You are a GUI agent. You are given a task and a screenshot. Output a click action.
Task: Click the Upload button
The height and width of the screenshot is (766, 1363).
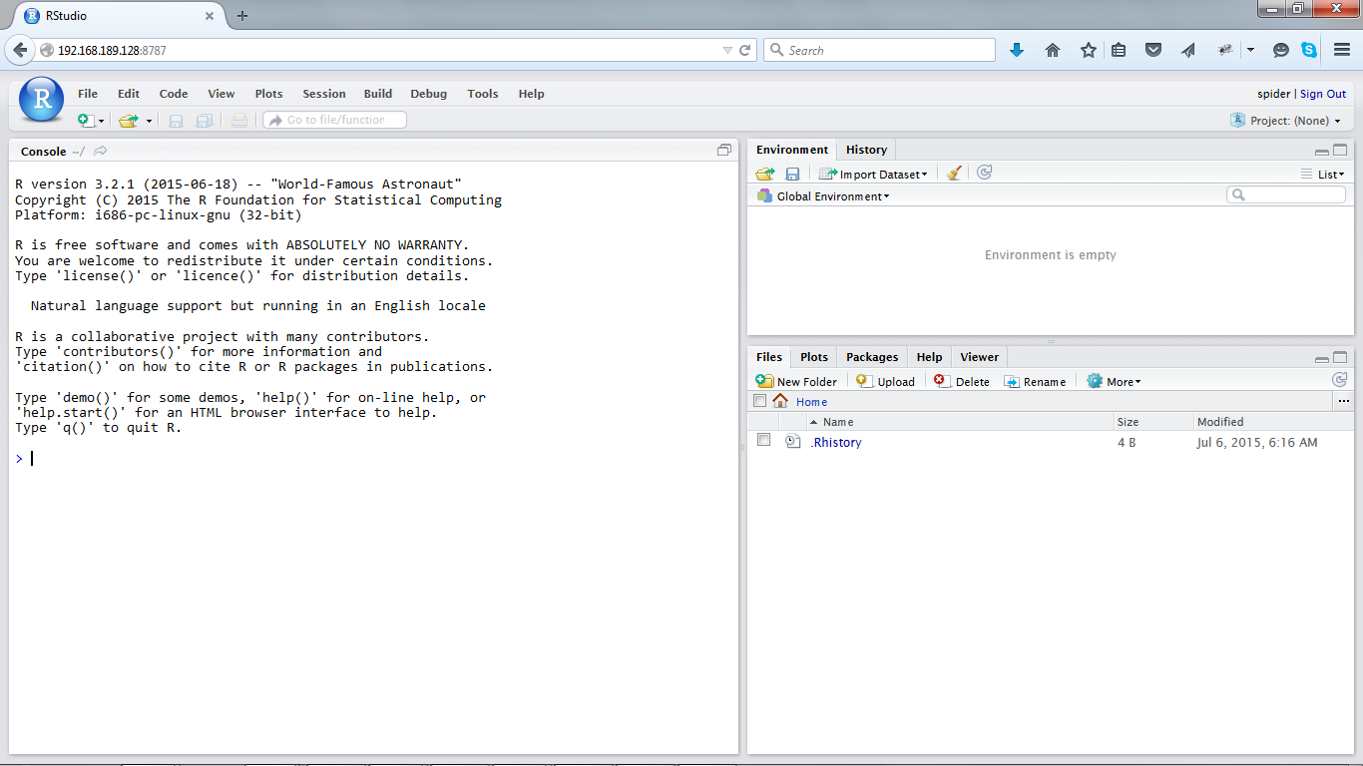[886, 382]
